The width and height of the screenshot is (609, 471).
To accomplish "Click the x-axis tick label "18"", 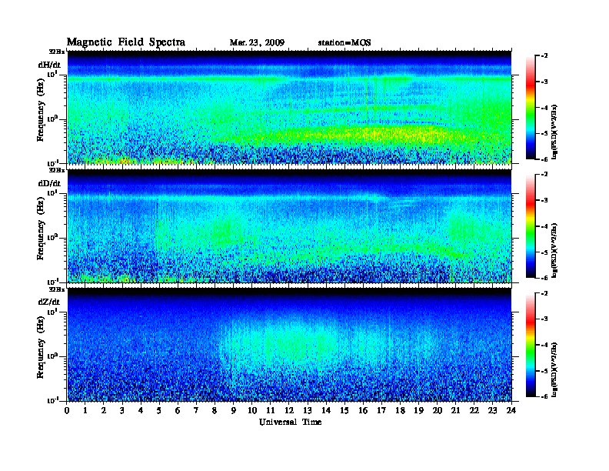I will coord(400,411).
